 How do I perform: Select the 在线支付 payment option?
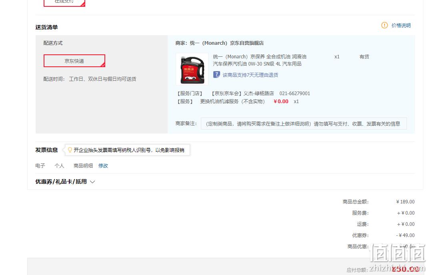pyautogui.click(x=64, y=2)
